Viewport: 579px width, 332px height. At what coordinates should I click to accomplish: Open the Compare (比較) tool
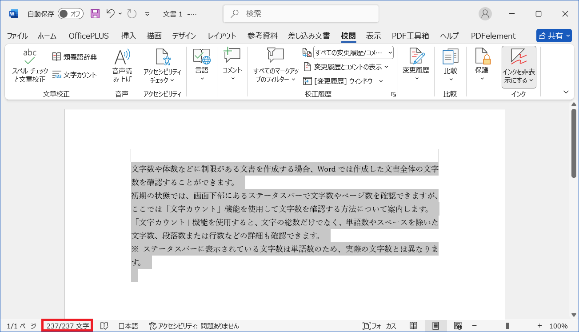(450, 65)
